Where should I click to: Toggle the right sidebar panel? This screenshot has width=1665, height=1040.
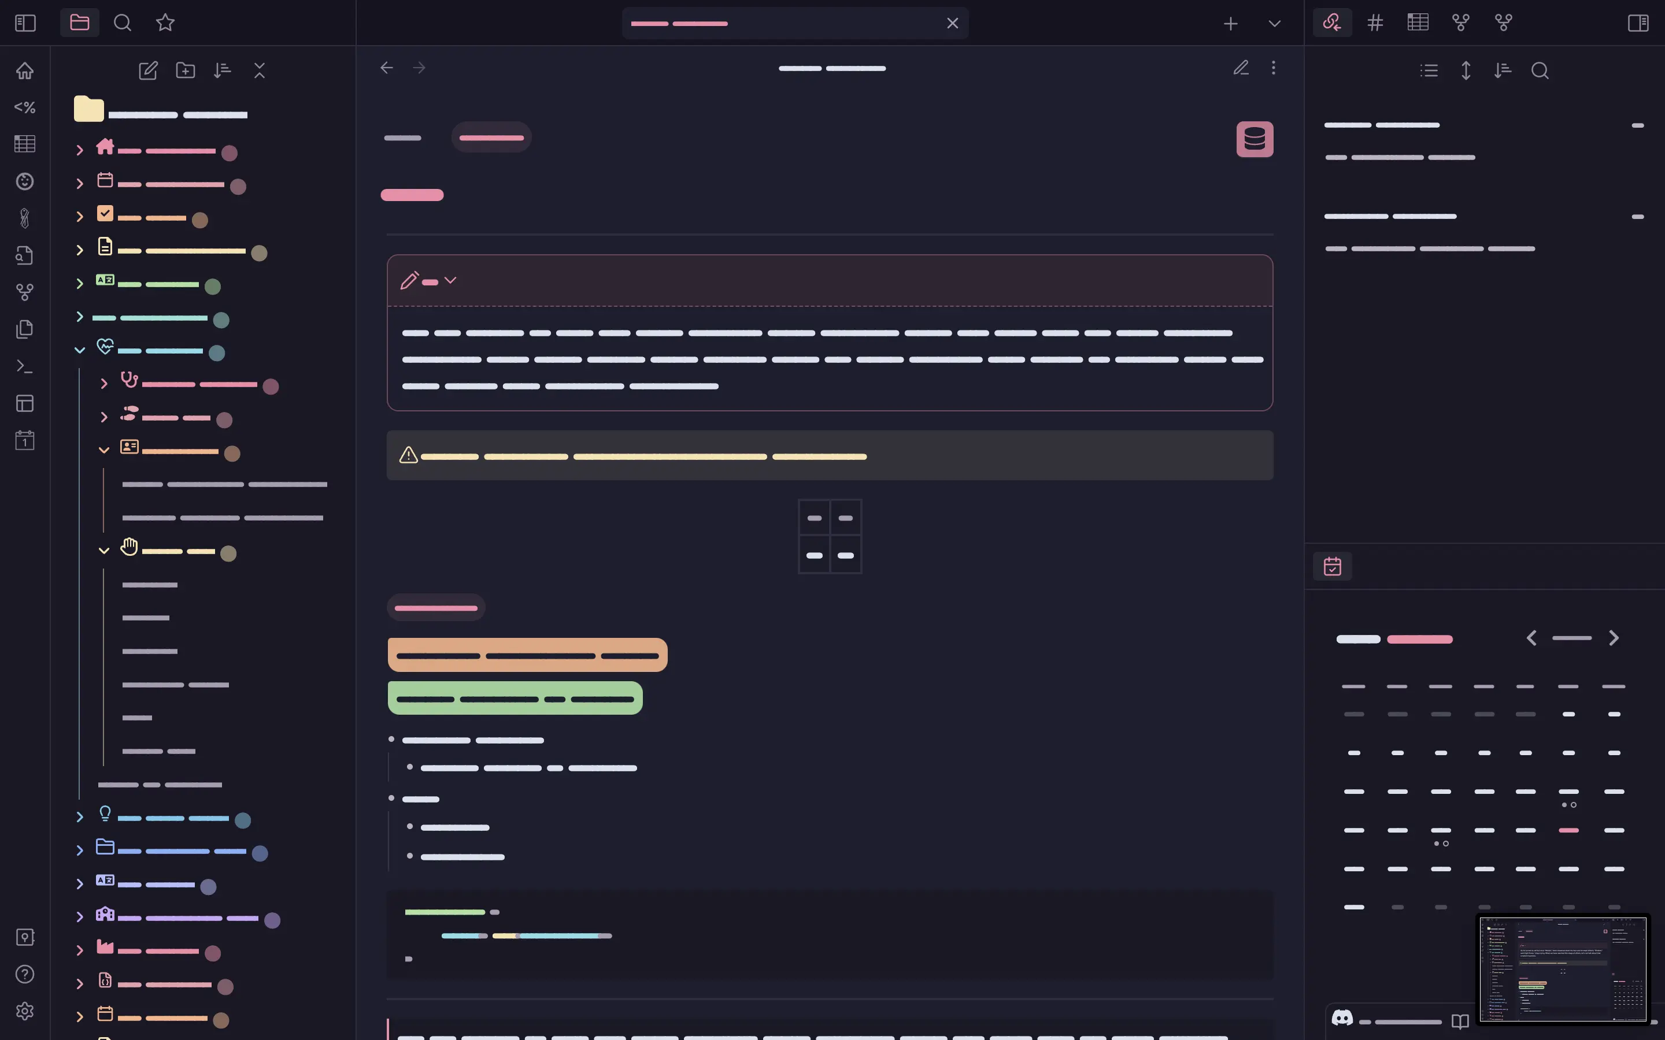pyautogui.click(x=1637, y=23)
